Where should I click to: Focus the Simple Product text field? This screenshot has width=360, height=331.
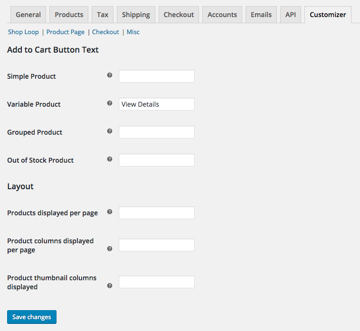(157, 76)
